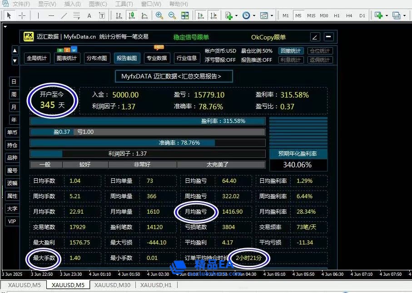Viewport: 412px width, 293px height.
Task: Pick the vertical line drawing tool
Action: tap(38, 16)
